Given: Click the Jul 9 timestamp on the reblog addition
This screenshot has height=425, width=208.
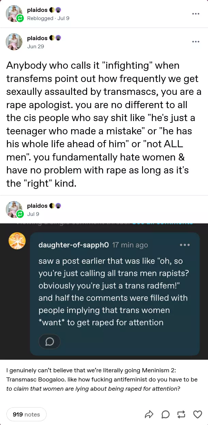Looking at the screenshot, I should 33,214.
